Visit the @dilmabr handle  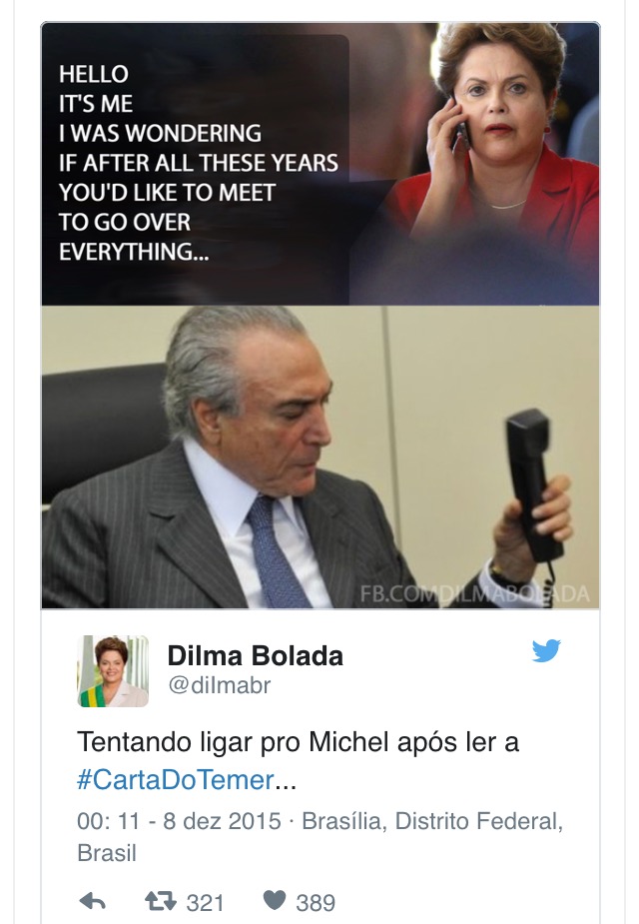tap(220, 685)
